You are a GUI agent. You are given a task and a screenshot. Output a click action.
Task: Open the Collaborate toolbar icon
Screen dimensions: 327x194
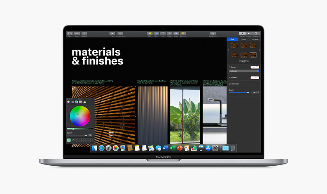pyautogui.click(x=213, y=34)
